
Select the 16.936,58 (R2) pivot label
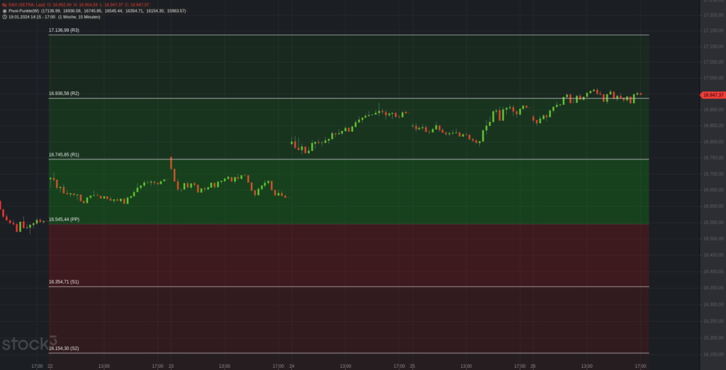[x=64, y=94]
